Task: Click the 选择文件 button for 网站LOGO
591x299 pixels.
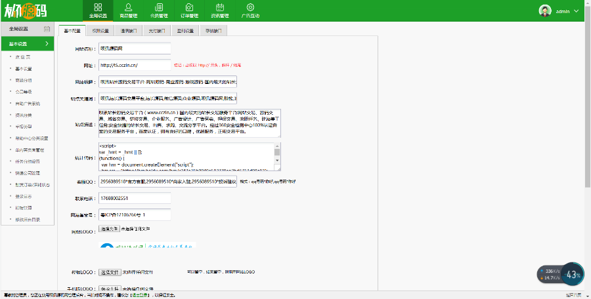Action: click(x=109, y=229)
